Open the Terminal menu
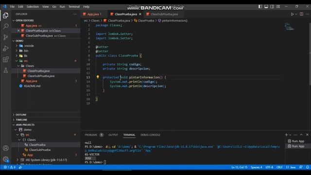 [74, 6]
